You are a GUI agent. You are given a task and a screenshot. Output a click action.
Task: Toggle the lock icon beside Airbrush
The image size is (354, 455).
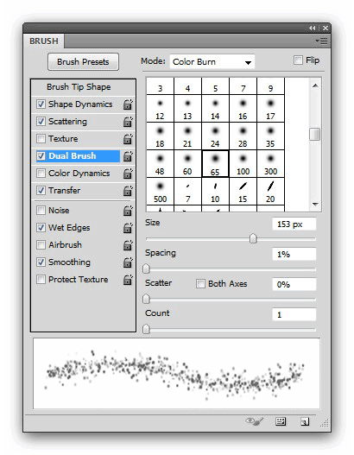(128, 245)
